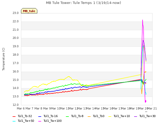This screenshot has height=126, width=168.
Task: Click the Tul1_Tw+50 legend label
Action: (26, 121)
